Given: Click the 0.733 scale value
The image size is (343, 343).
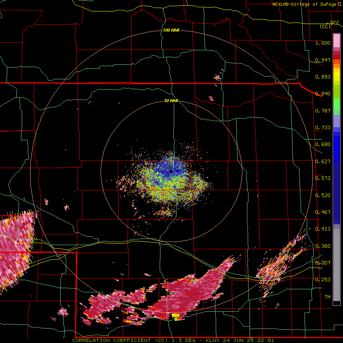Looking at the screenshot, I should tap(323, 127).
